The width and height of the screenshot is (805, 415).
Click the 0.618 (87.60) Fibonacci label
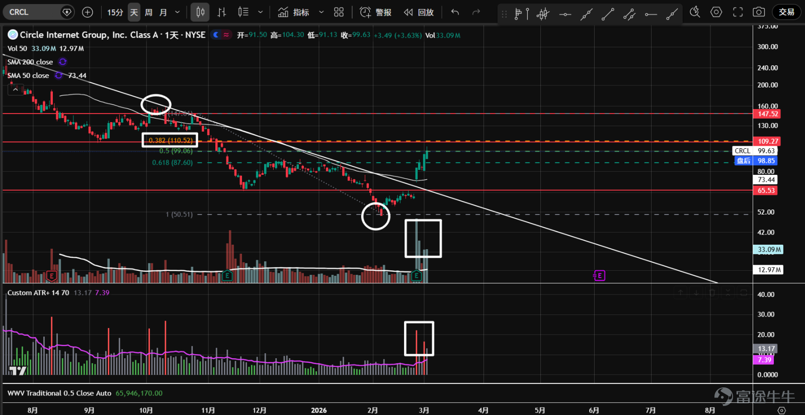point(173,162)
